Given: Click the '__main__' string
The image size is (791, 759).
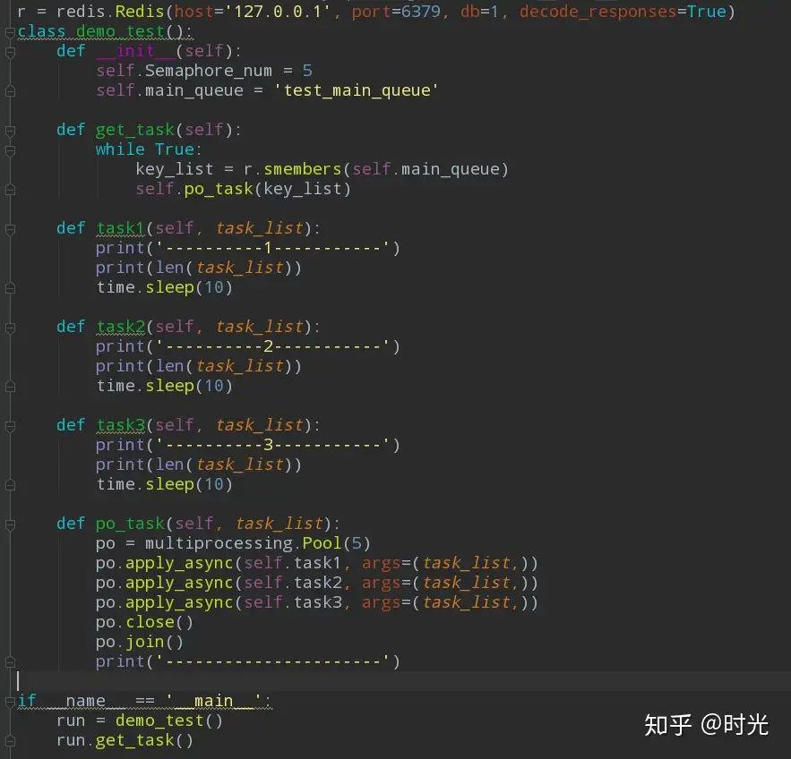Looking at the screenshot, I should pos(213,701).
